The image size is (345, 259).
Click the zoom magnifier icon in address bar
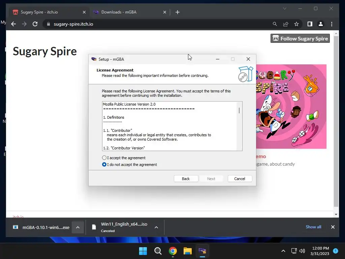[x=275, y=24]
